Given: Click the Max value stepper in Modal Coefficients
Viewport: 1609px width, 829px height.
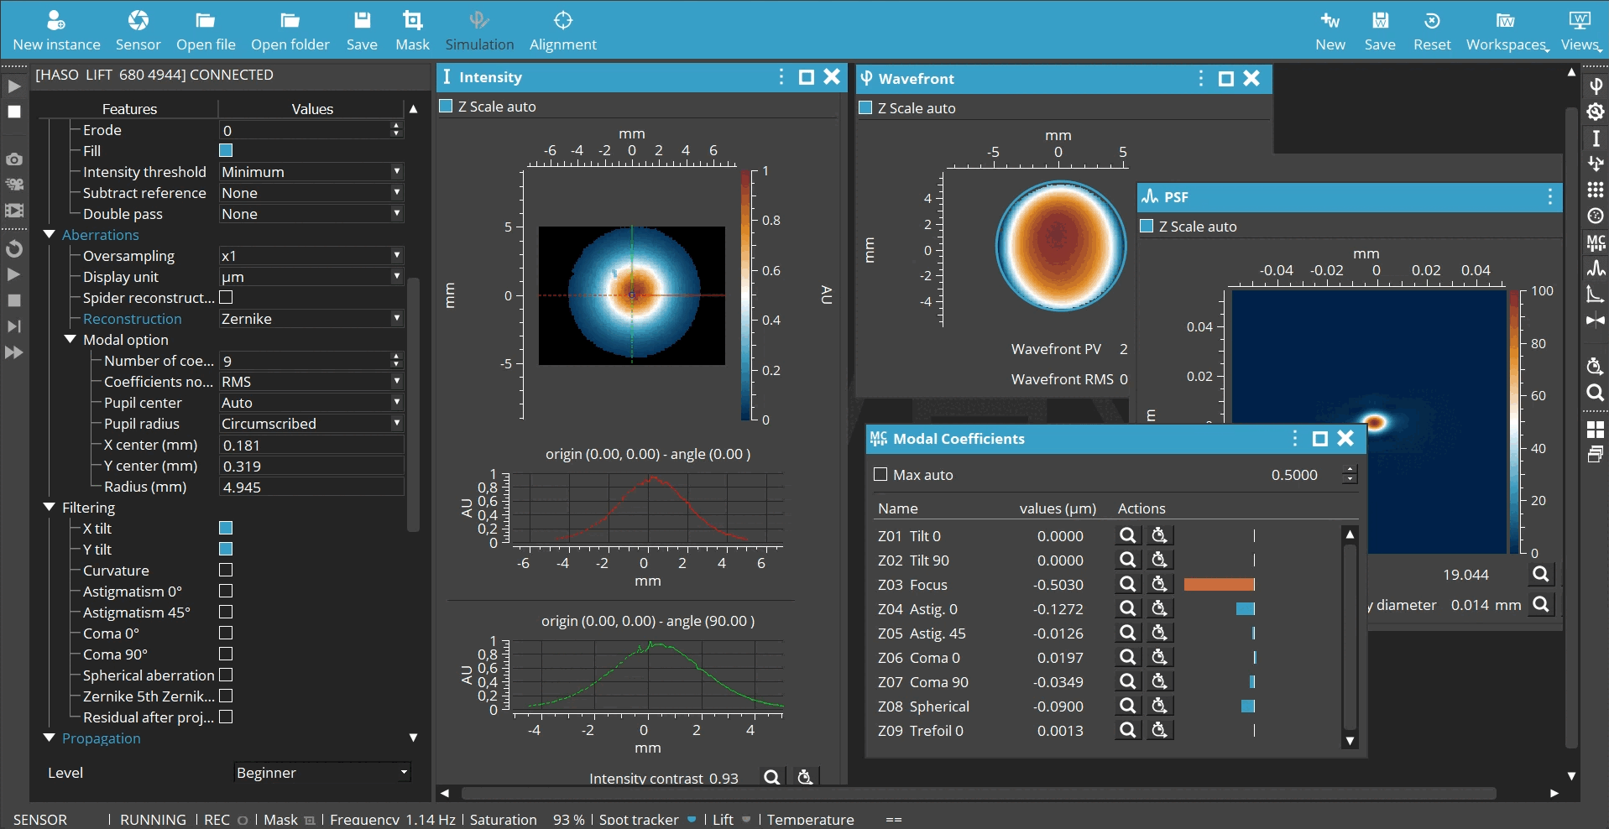Looking at the screenshot, I should pyautogui.click(x=1350, y=475).
